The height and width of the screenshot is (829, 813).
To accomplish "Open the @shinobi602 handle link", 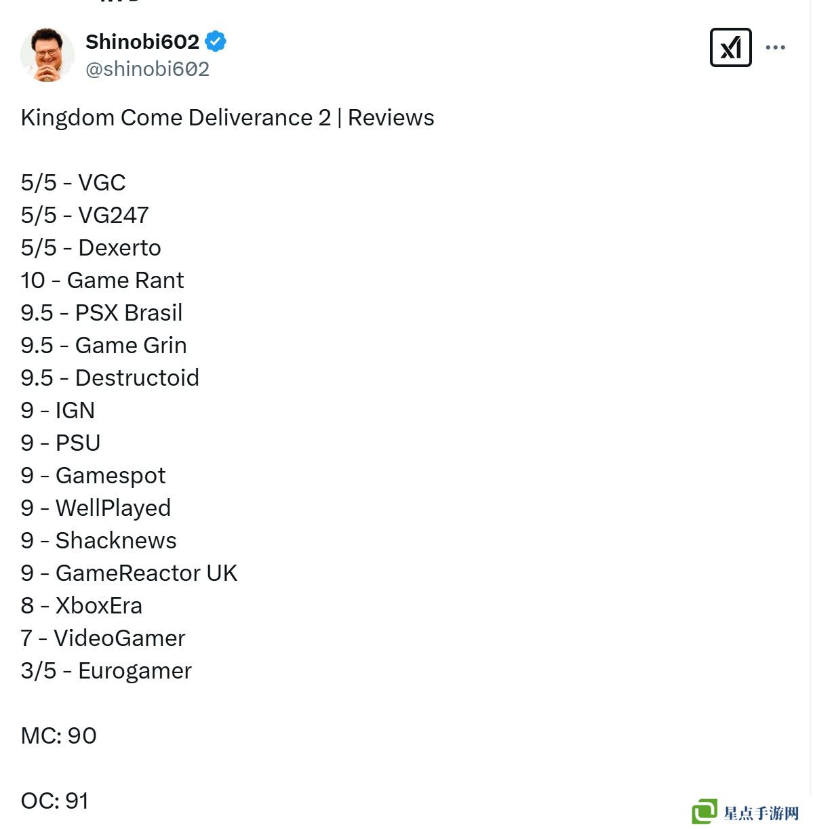I will coord(147,69).
